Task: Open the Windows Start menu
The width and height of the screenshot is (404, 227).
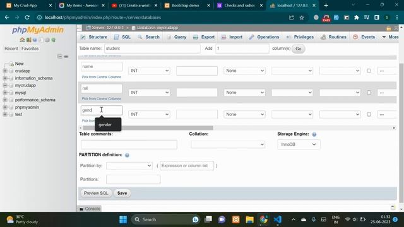Action: point(123,219)
